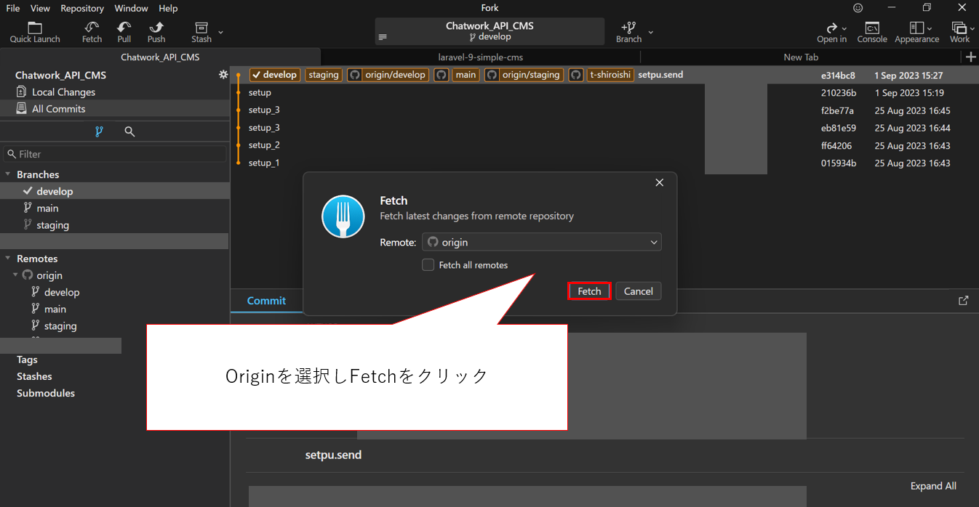Open the Help menu

tap(168, 8)
